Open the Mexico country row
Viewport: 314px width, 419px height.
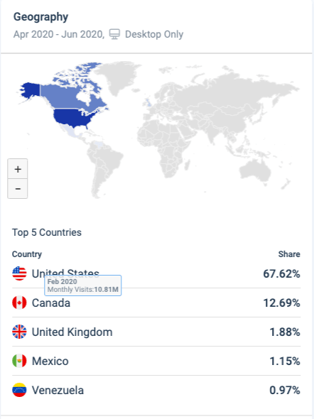point(156,361)
